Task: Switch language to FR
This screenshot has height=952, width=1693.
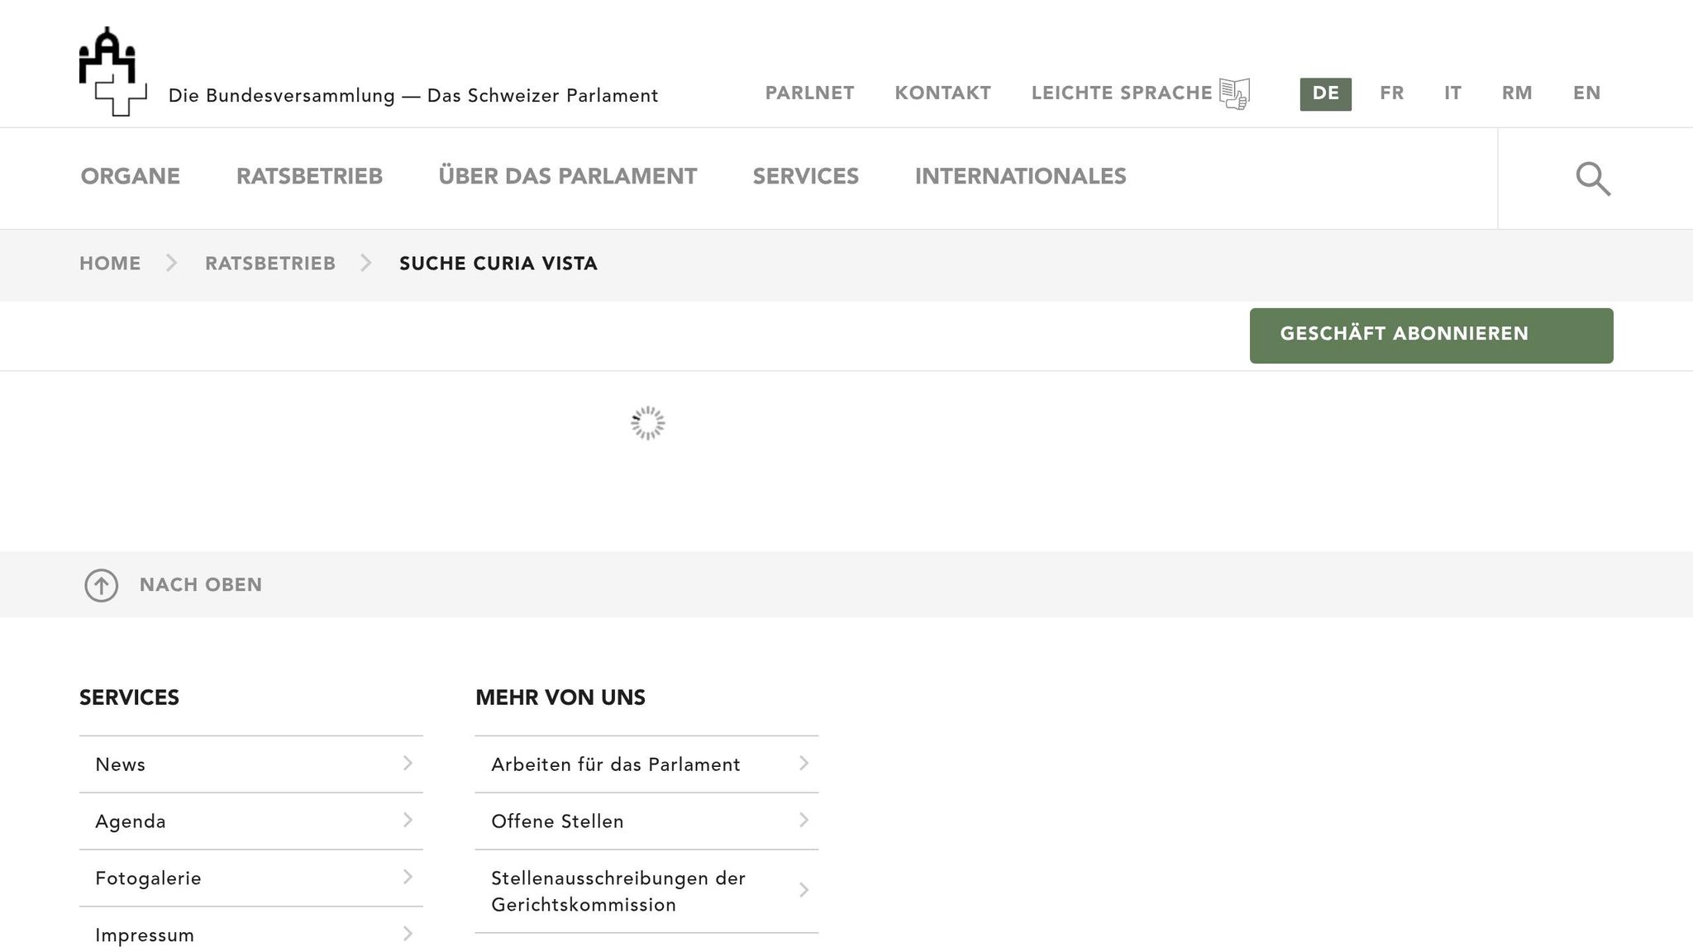Action: click(1392, 93)
